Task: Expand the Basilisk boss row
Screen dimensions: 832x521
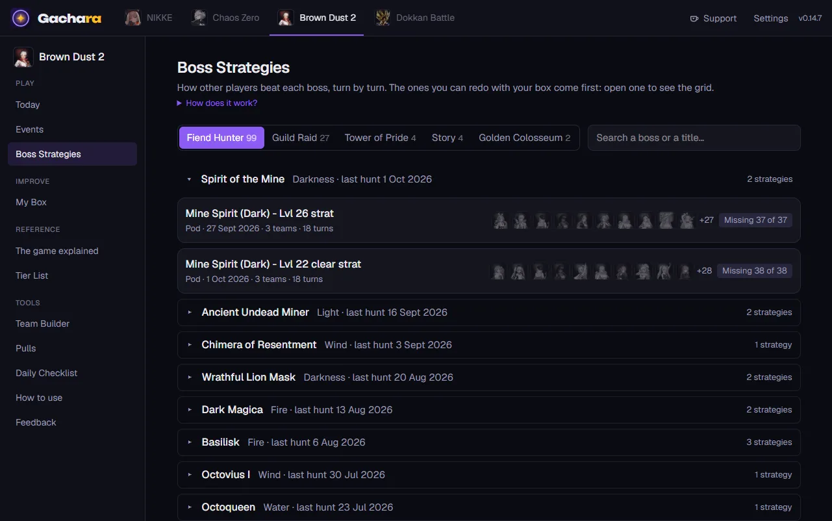Action: [488, 442]
